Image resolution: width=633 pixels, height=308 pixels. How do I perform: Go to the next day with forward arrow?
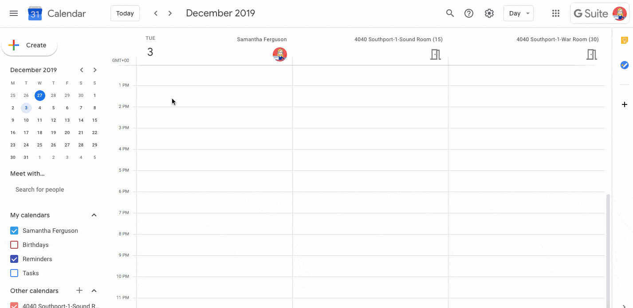[x=170, y=13]
